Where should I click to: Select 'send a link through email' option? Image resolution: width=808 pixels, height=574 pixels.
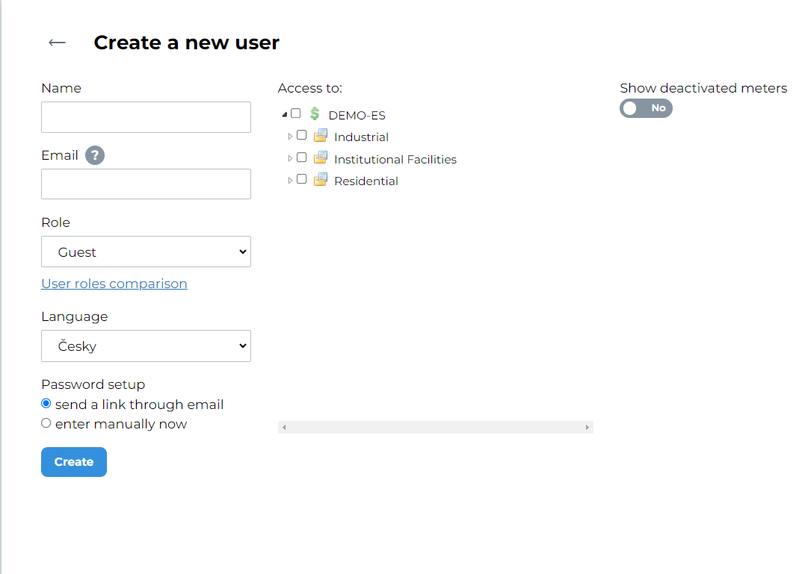46,404
